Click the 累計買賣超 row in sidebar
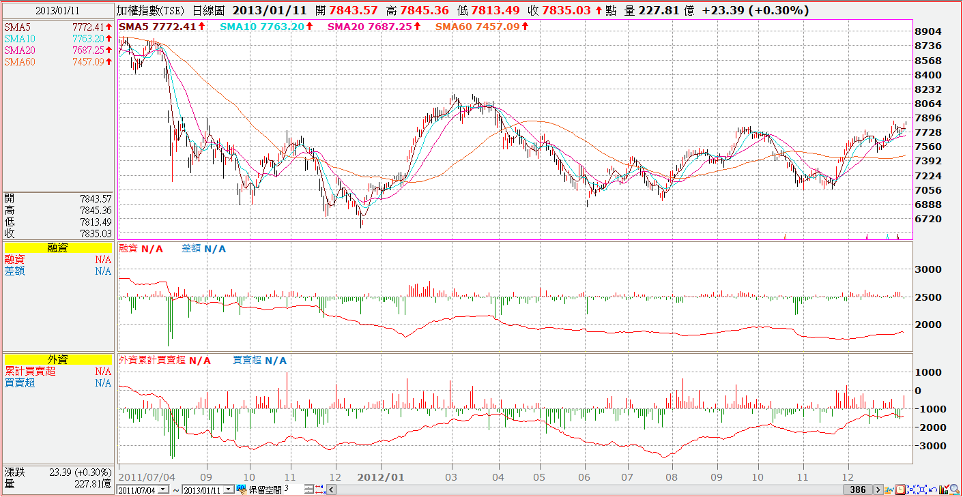Viewport: 963px width, 497px height. click(x=57, y=371)
